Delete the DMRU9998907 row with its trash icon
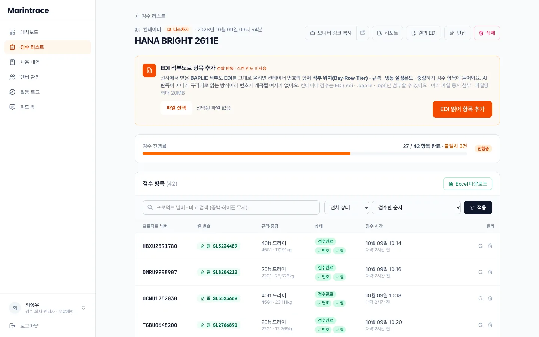This screenshot has width=539, height=337. [x=490, y=272]
